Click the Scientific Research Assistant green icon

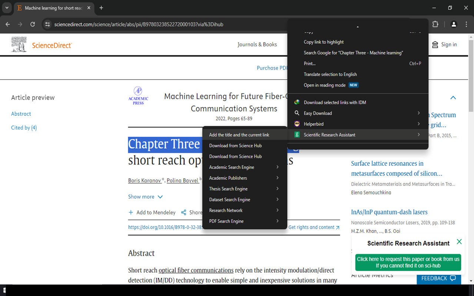pos(297,135)
